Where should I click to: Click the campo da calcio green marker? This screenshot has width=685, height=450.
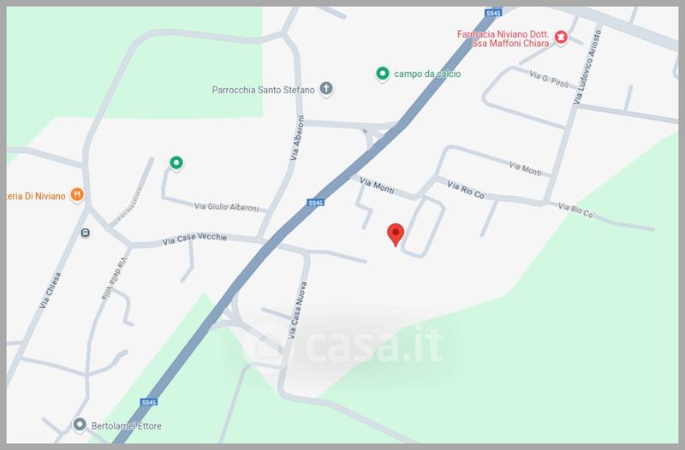383,74
